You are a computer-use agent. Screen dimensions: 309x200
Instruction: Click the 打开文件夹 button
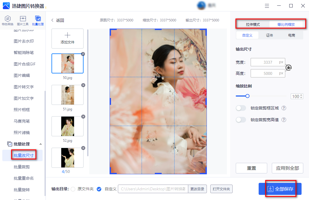tap(221, 189)
